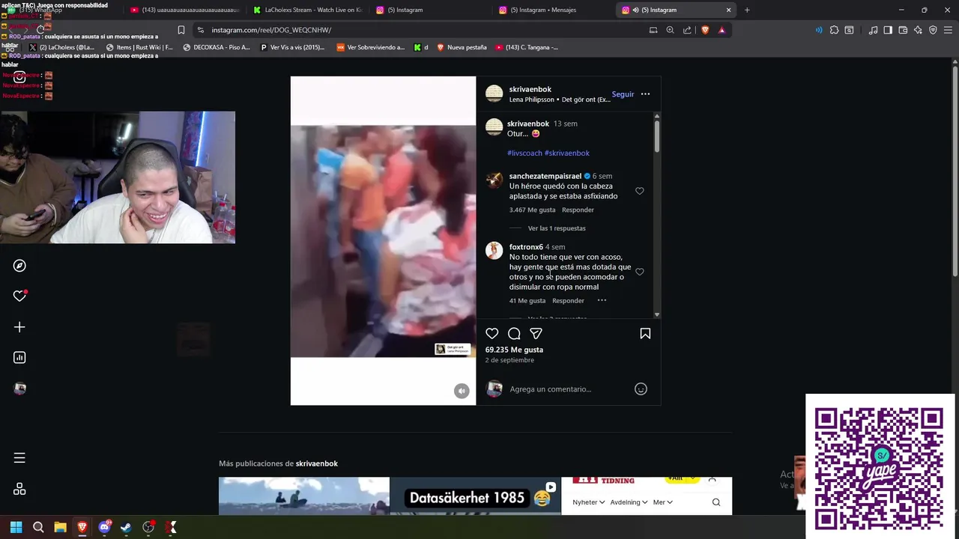Reply to sanchezatempaisrael's comment
The height and width of the screenshot is (539, 959).
(578, 210)
